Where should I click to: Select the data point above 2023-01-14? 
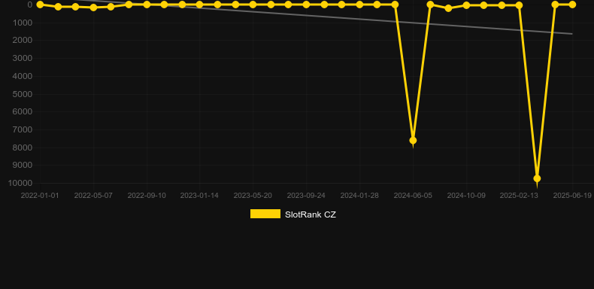(200, 5)
